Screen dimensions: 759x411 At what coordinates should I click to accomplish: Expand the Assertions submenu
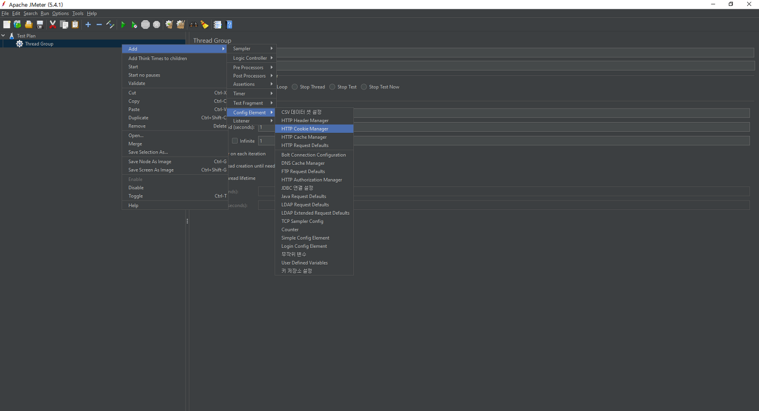(x=252, y=84)
